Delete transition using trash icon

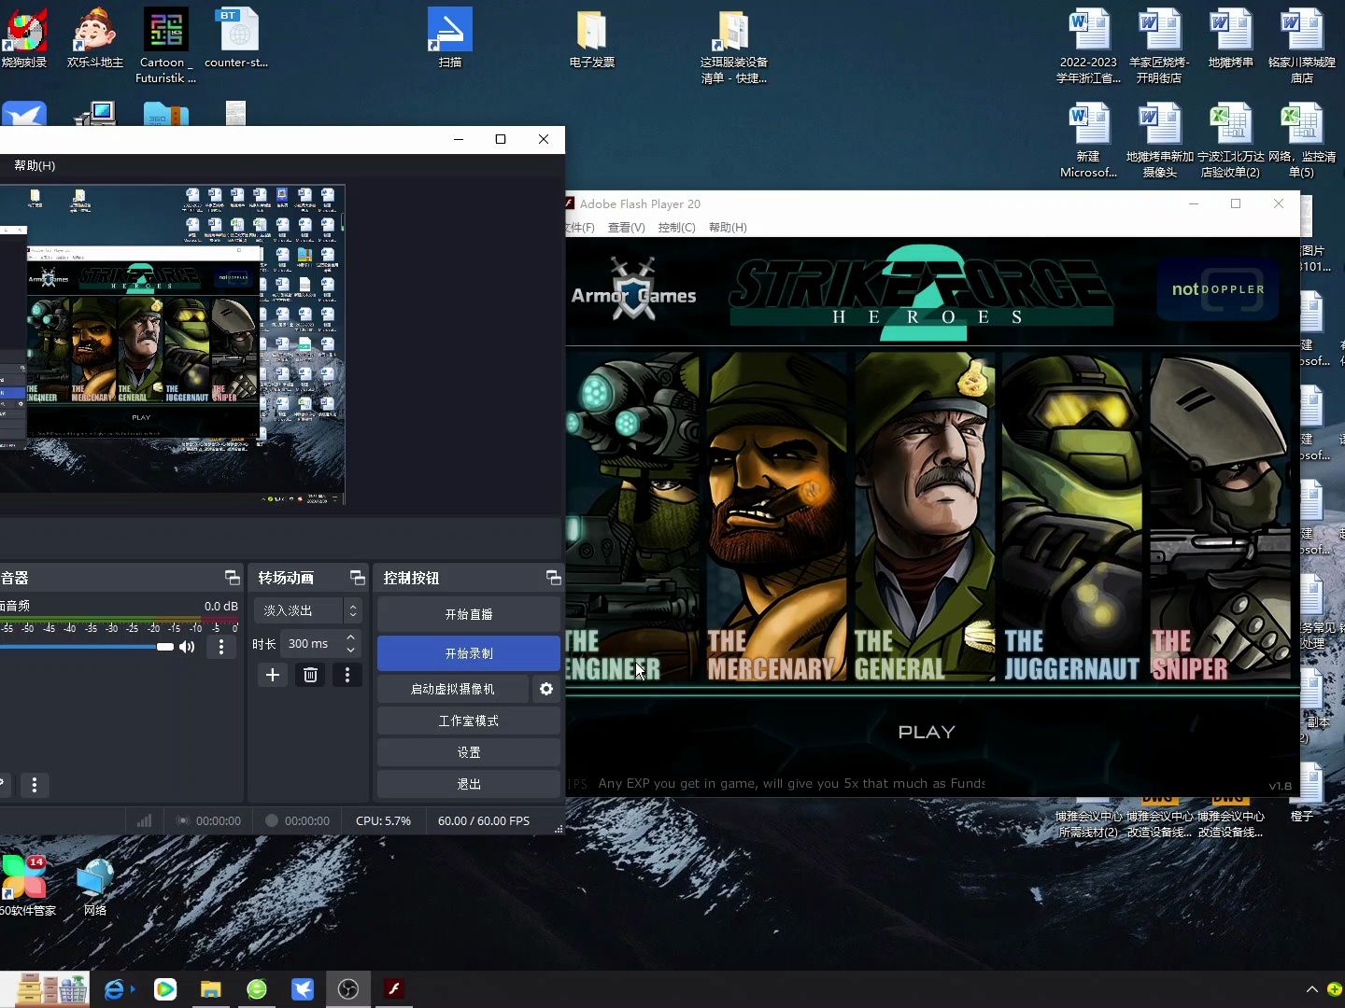[311, 675]
